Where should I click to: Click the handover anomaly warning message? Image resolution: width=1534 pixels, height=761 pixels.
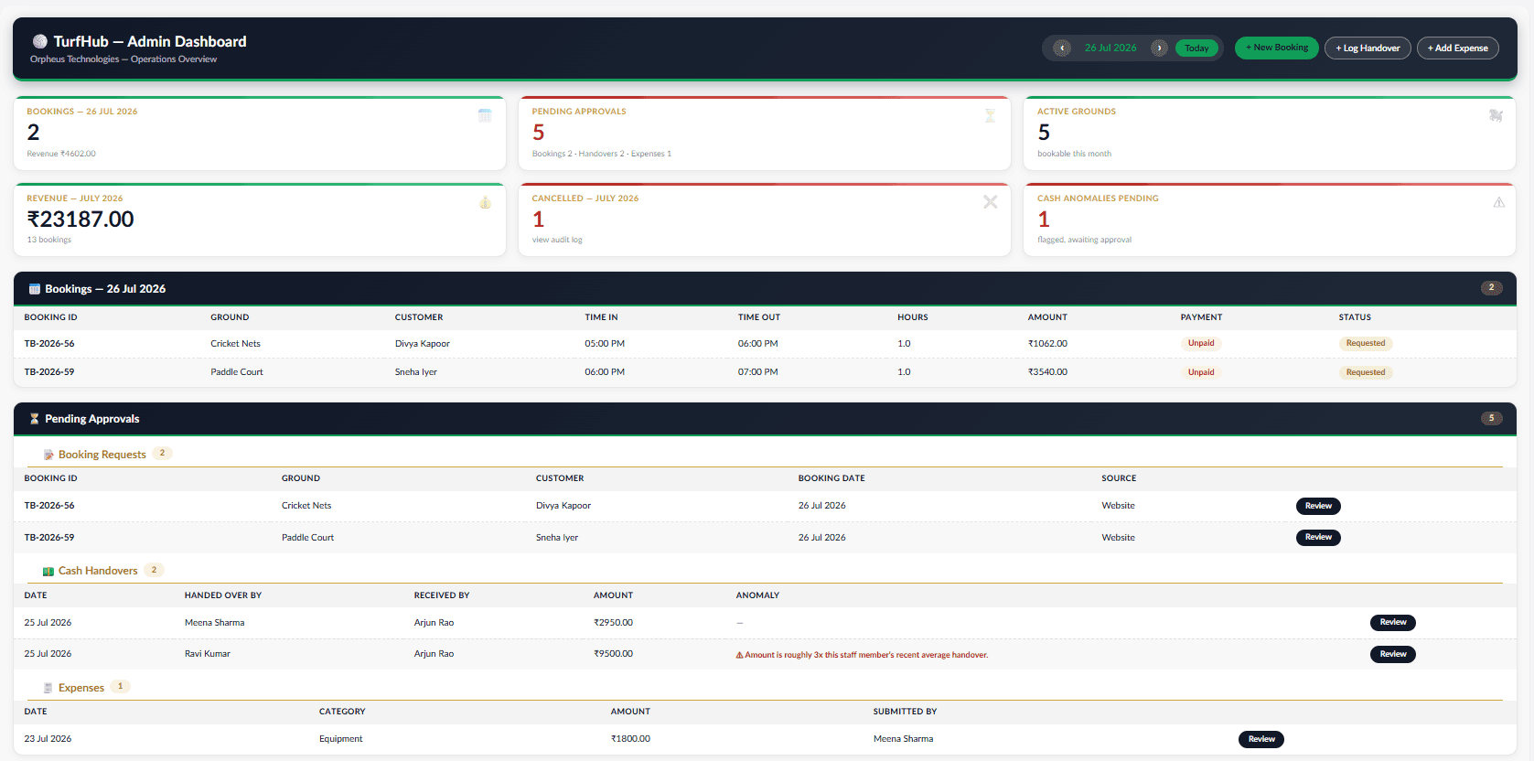862,655
